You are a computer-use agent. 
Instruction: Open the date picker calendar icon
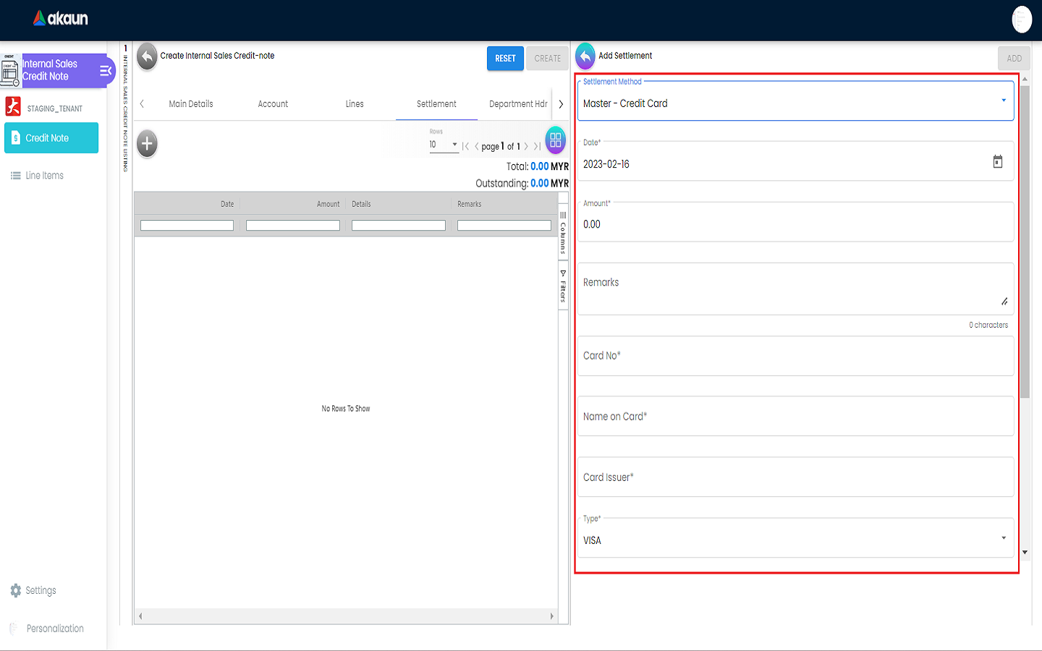tap(997, 162)
